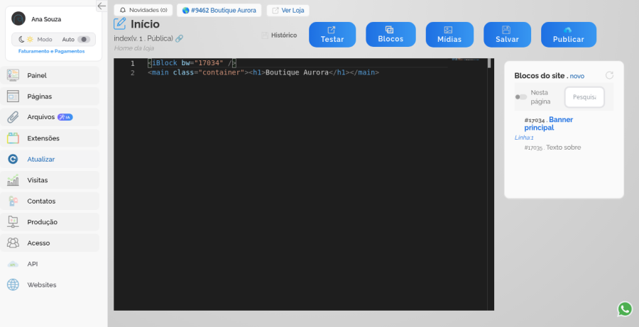Click the Páginas layout icon
The height and width of the screenshot is (327, 639).
coord(13,96)
